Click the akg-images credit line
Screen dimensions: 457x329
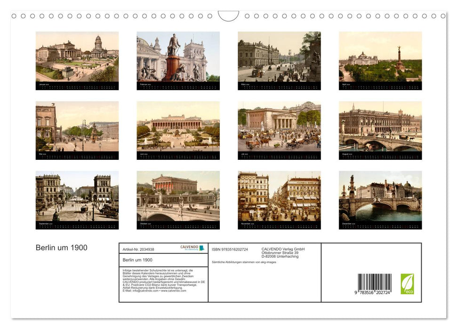pos(245,262)
